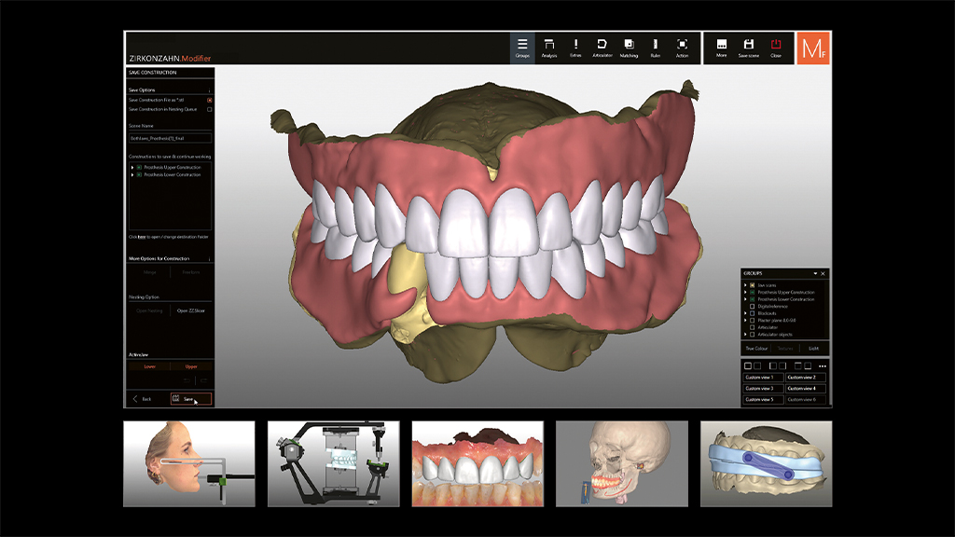Activate the Ruler tool
Image resolution: width=955 pixels, height=537 pixels.
click(656, 48)
